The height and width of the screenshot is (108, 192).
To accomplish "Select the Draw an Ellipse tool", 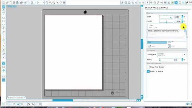I will coord(4,25).
